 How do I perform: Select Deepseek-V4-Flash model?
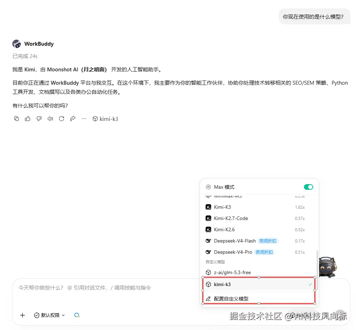point(259,241)
